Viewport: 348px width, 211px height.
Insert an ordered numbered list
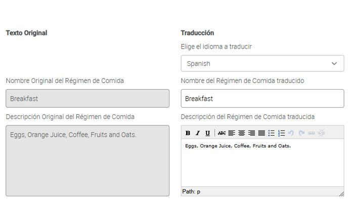click(x=282, y=133)
